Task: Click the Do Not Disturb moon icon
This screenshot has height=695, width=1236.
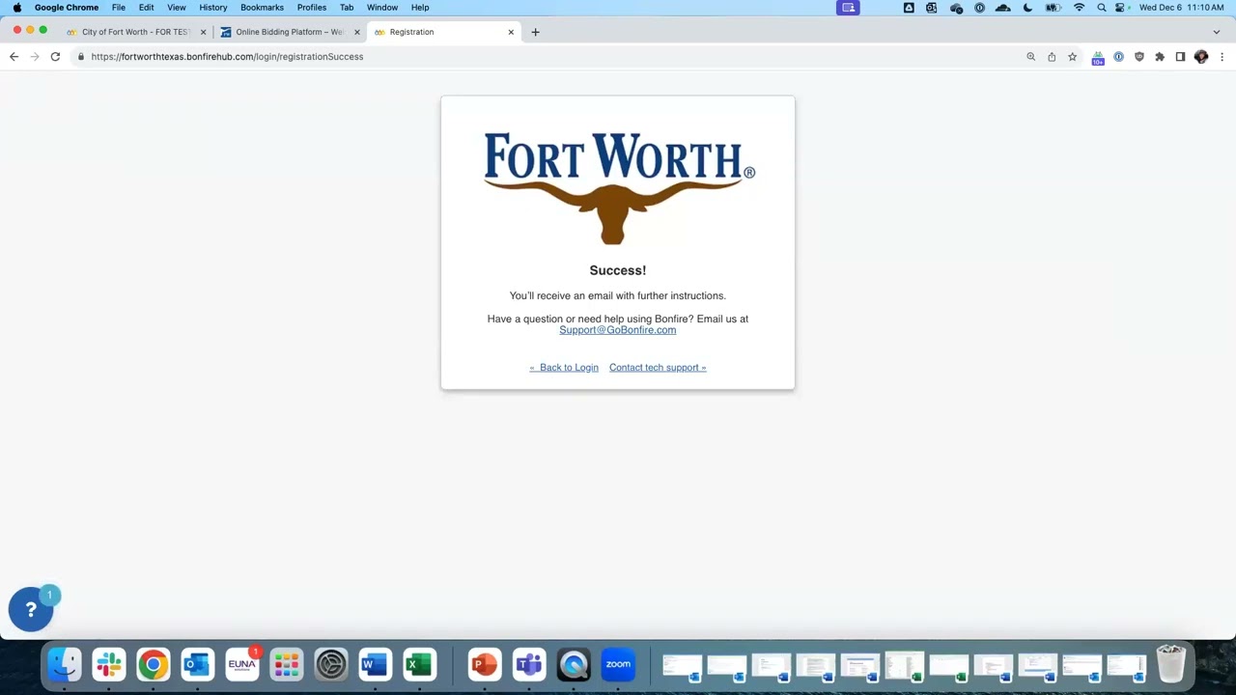Action: click(1027, 8)
